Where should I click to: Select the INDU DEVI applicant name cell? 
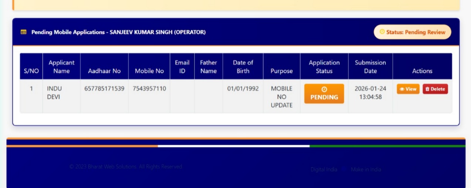click(x=54, y=93)
